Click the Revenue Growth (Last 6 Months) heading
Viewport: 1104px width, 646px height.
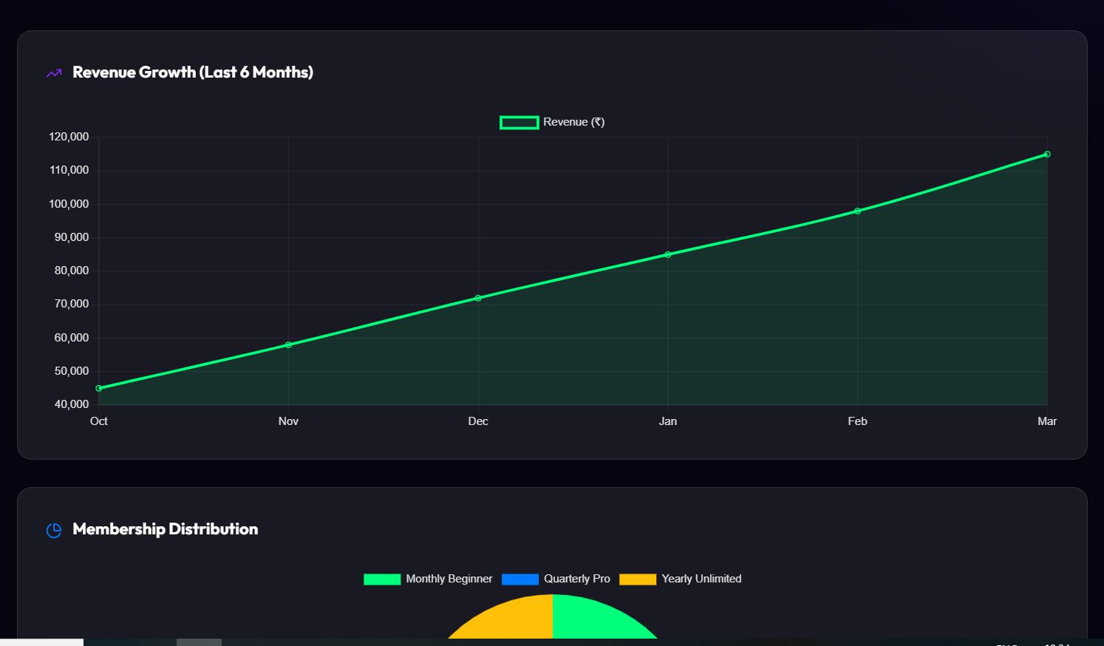pos(192,72)
